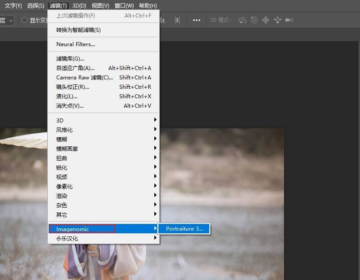Click the distribute spacing alignment icon

178,20
